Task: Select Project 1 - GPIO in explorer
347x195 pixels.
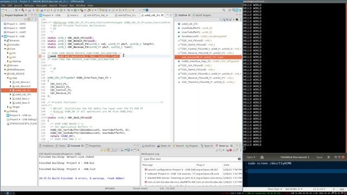Action: [16, 24]
